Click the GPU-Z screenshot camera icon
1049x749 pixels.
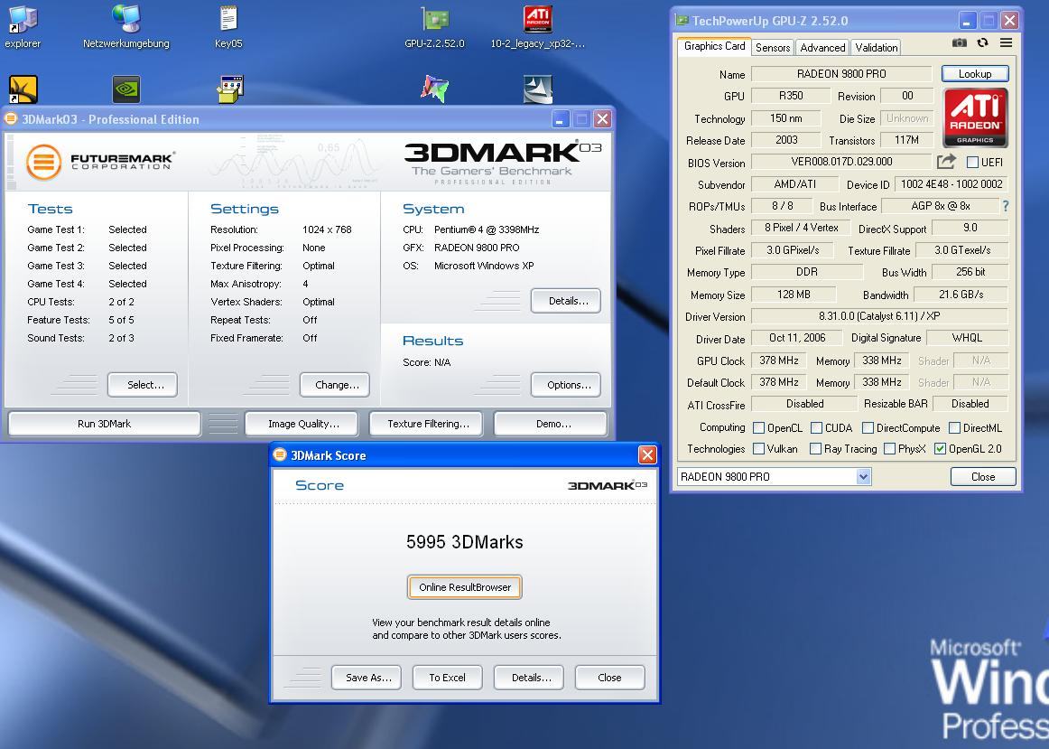point(960,42)
